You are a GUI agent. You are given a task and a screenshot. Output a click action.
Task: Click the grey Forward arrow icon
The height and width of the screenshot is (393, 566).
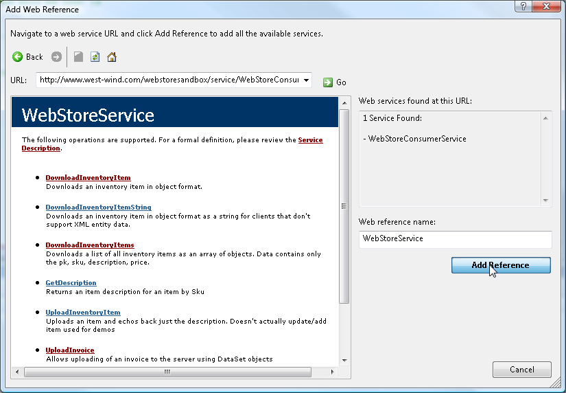tap(56, 57)
